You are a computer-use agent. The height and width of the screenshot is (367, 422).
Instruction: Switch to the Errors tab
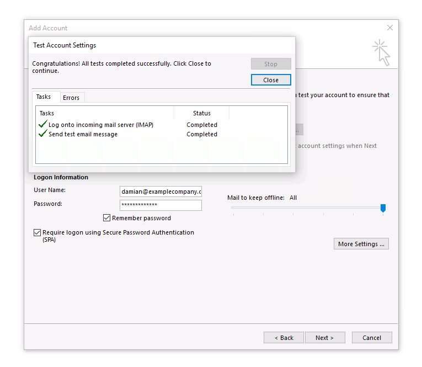click(x=71, y=98)
